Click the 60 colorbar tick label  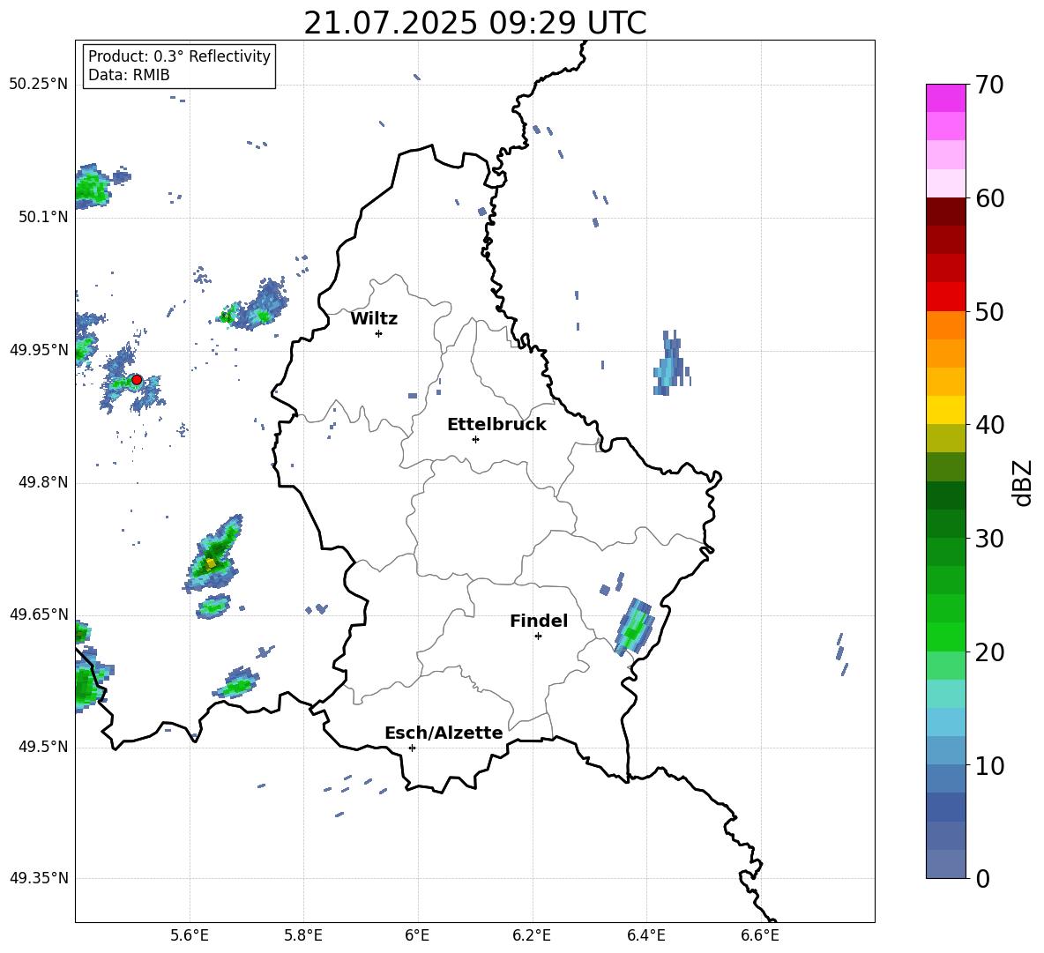click(x=989, y=198)
